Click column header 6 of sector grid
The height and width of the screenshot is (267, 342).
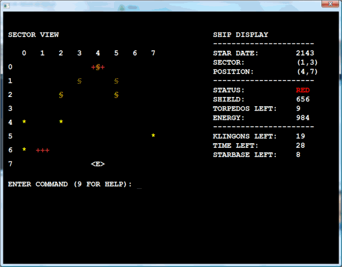pos(135,53)
